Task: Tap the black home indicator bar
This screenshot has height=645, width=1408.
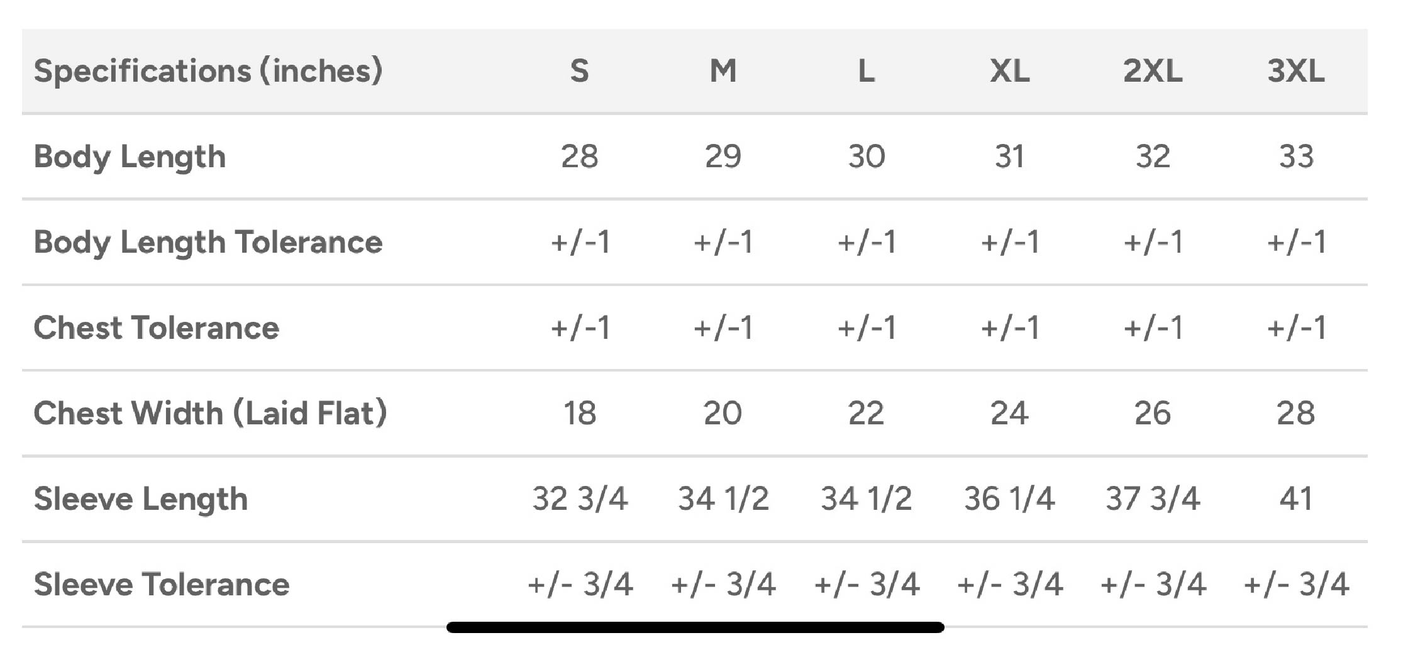Action: pos(695,627)
